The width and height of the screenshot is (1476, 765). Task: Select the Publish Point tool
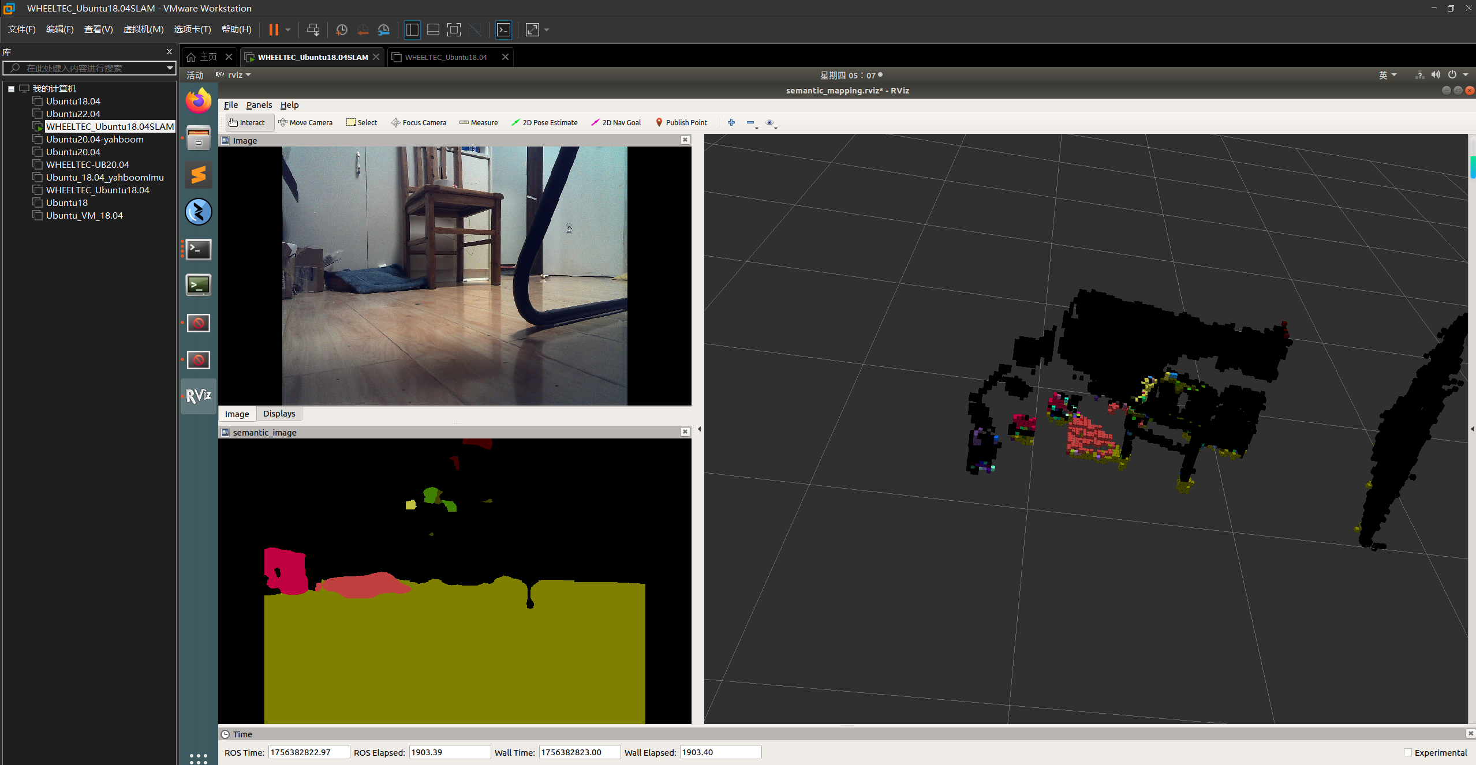(681, 122)
